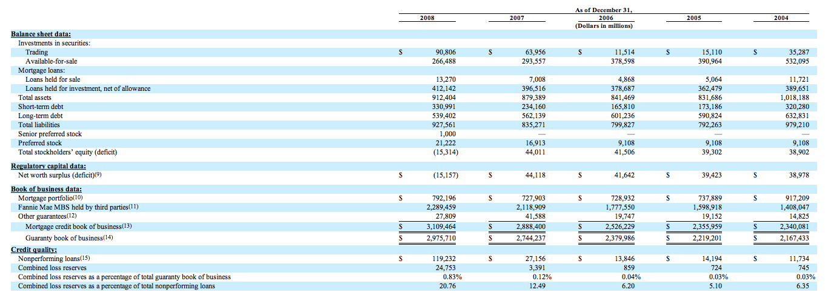The width and height of the screenshot is (825, 298).
Task: Click 2004 Available-for-sale value 532,095
Action: pos(796,61)
